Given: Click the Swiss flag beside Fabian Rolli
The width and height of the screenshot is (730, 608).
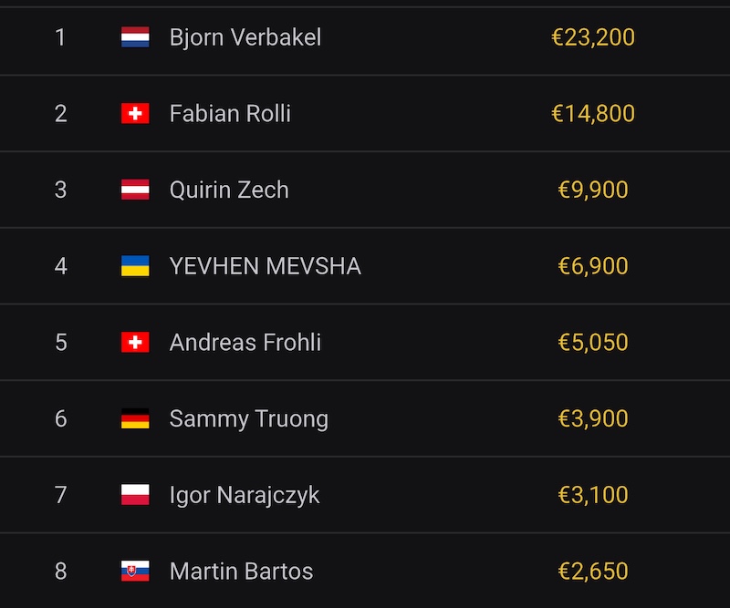Looking at the screenshot, I should point(135,114).
